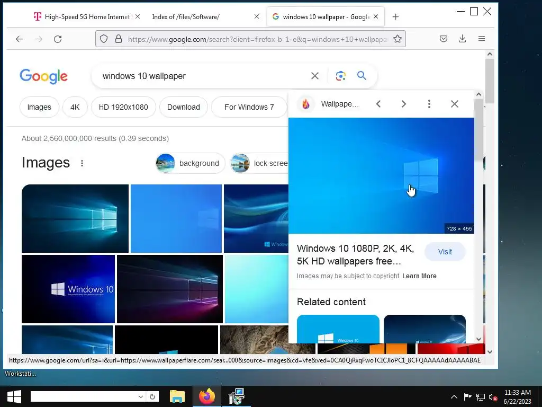This screenshot has width=542, height=407.
Task: Click the installer setup taskbar icon
Action: (237, 396)
